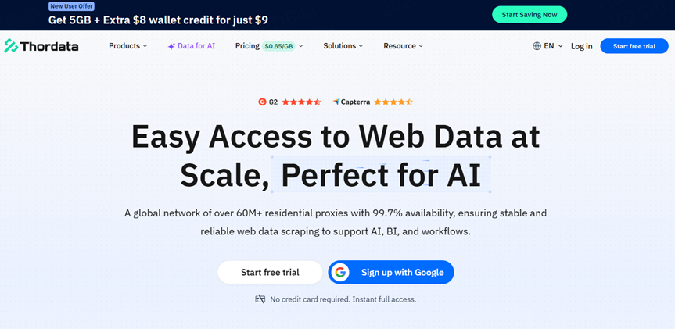Click the Thordata logo icon

pyautogui.click(x=11, y=46)
